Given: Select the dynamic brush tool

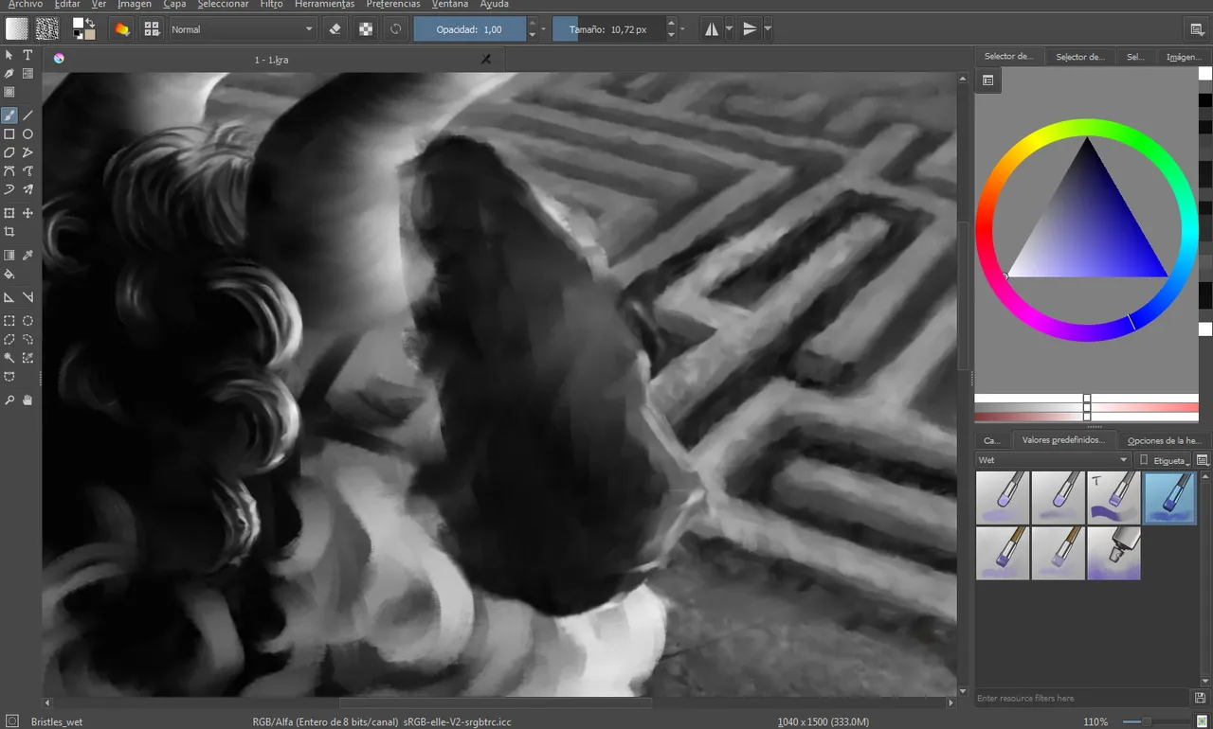Looking at the screenshot, I should pyautogui.click(x=9, y=189).
